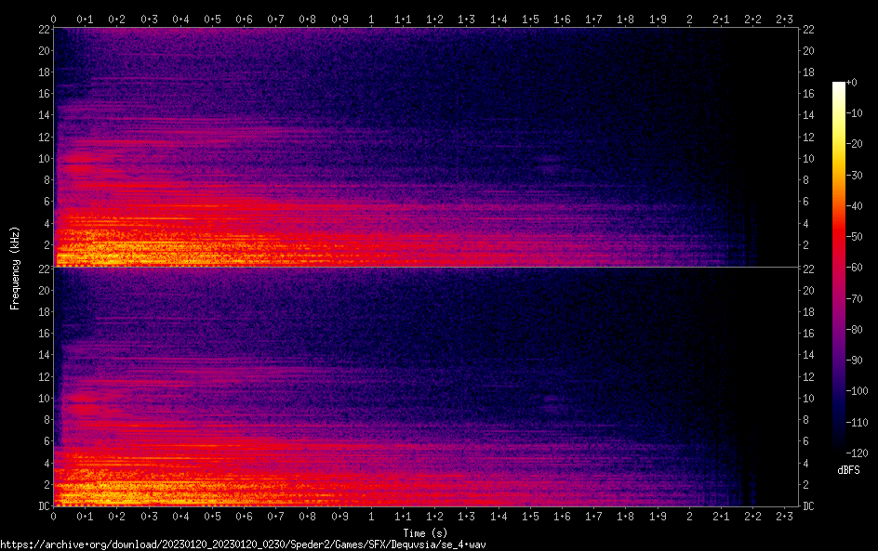The width and height of the screenshot is (878, 551).
Task: Click the white top end of the color bar
Action: click(x=839, y=86)
